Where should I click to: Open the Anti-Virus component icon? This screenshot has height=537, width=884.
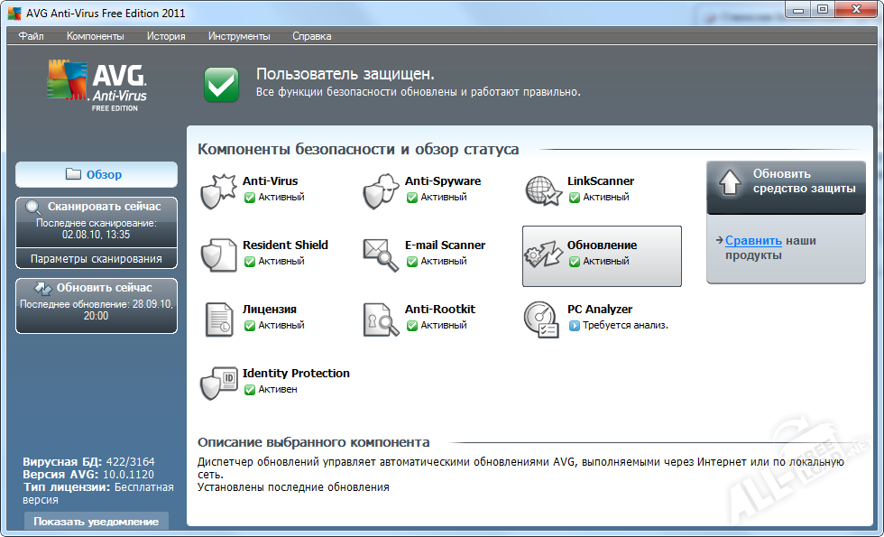coord(217,190)
